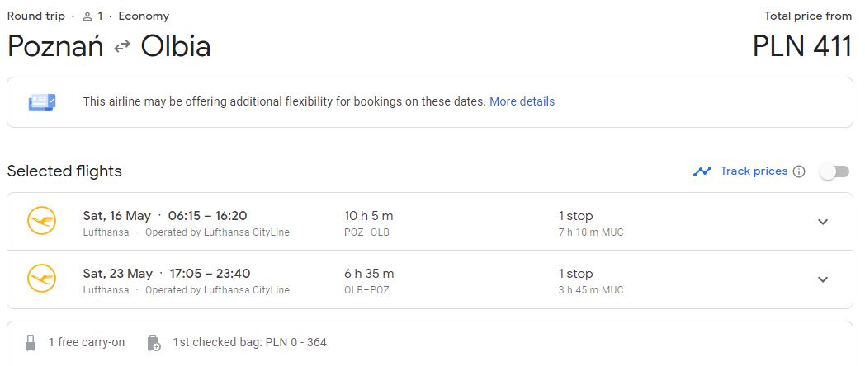This screenshot has height=366, width=865.
Task: Click the info icon next to Track prices
Action: point(799,171)
